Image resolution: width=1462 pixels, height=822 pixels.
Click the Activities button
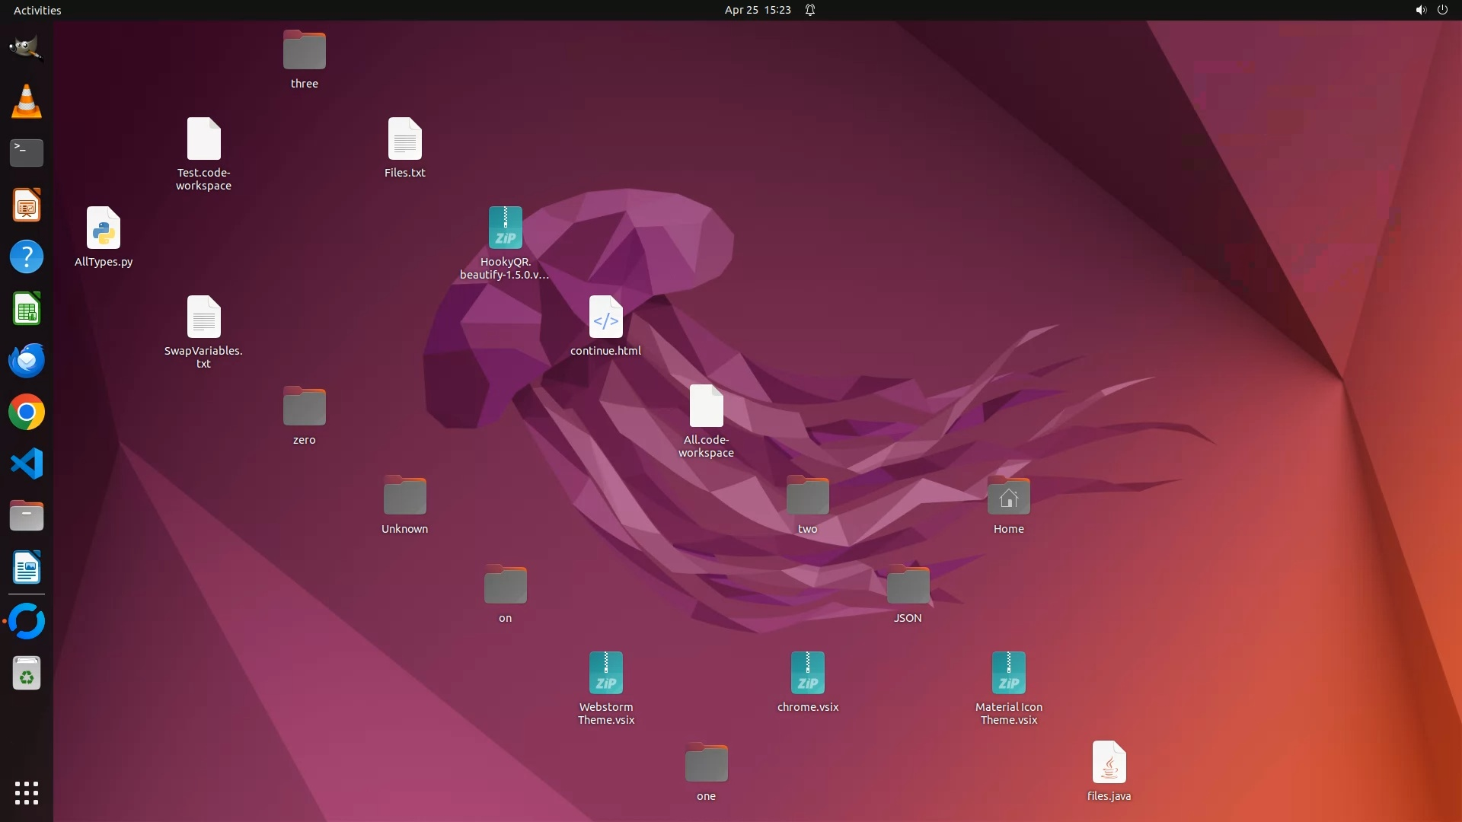point(37,10)
